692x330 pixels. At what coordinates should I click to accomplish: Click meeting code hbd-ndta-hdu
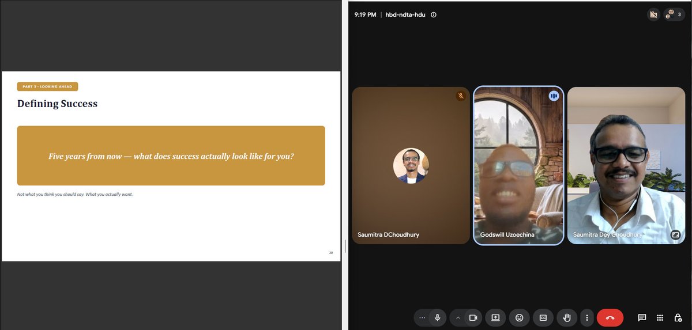(x=405, y=15)
